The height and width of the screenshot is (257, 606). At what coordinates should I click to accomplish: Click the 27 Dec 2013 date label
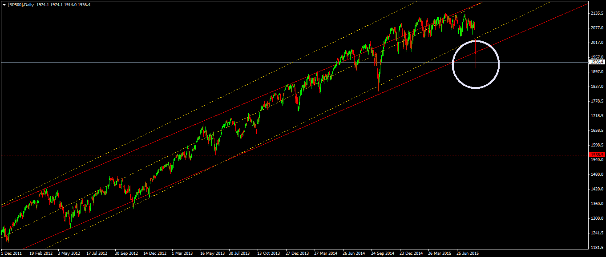point(297,253)
